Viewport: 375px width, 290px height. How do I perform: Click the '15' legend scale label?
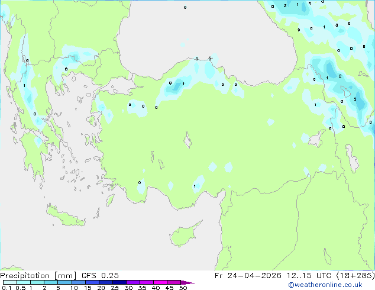pyautogui.click(x=88, y=288)
